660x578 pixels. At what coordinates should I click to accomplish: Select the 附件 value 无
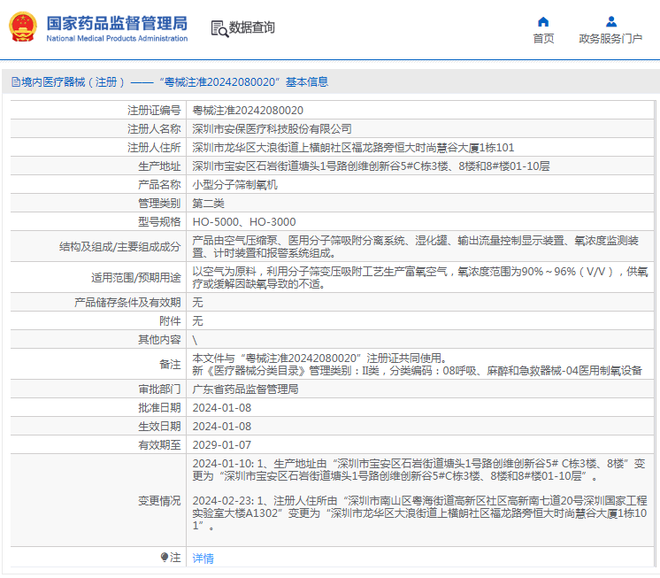click(197, 320)
